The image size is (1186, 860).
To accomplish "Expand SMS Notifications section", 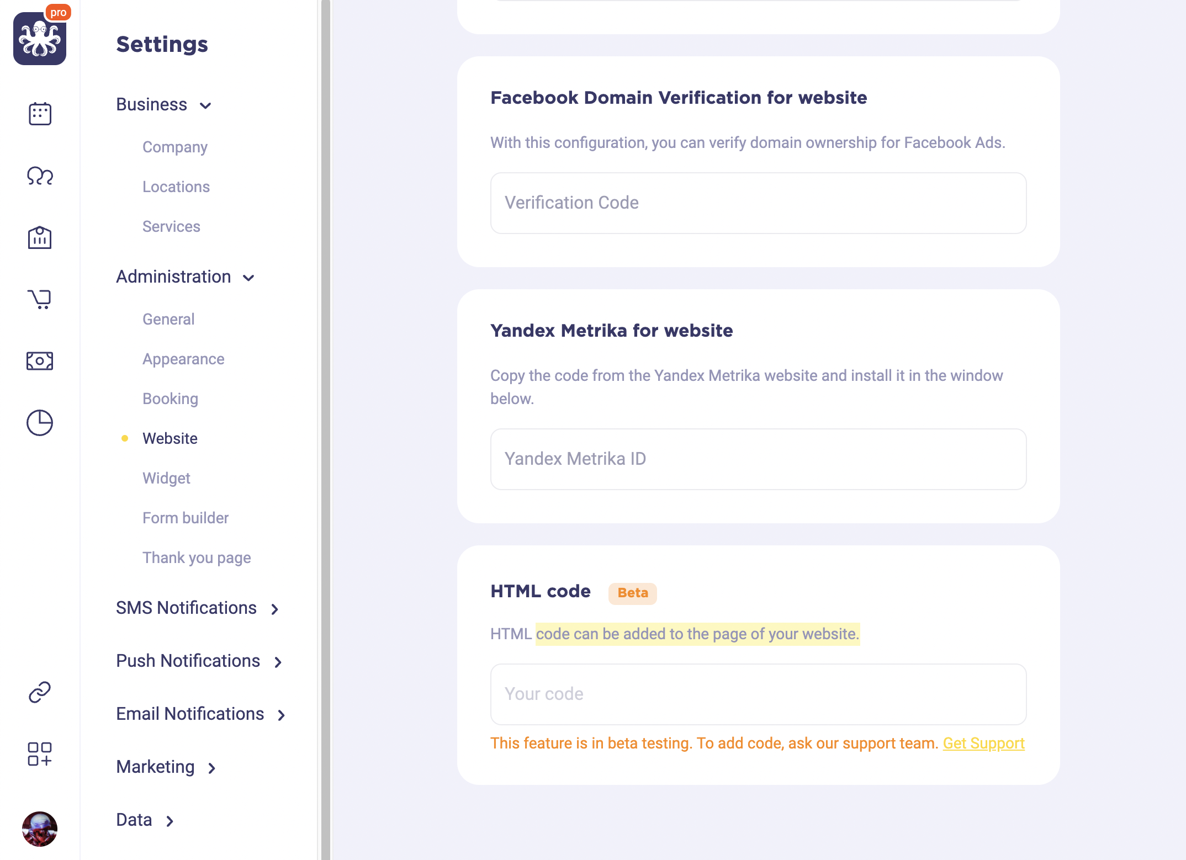I will [x=198, y=608].
